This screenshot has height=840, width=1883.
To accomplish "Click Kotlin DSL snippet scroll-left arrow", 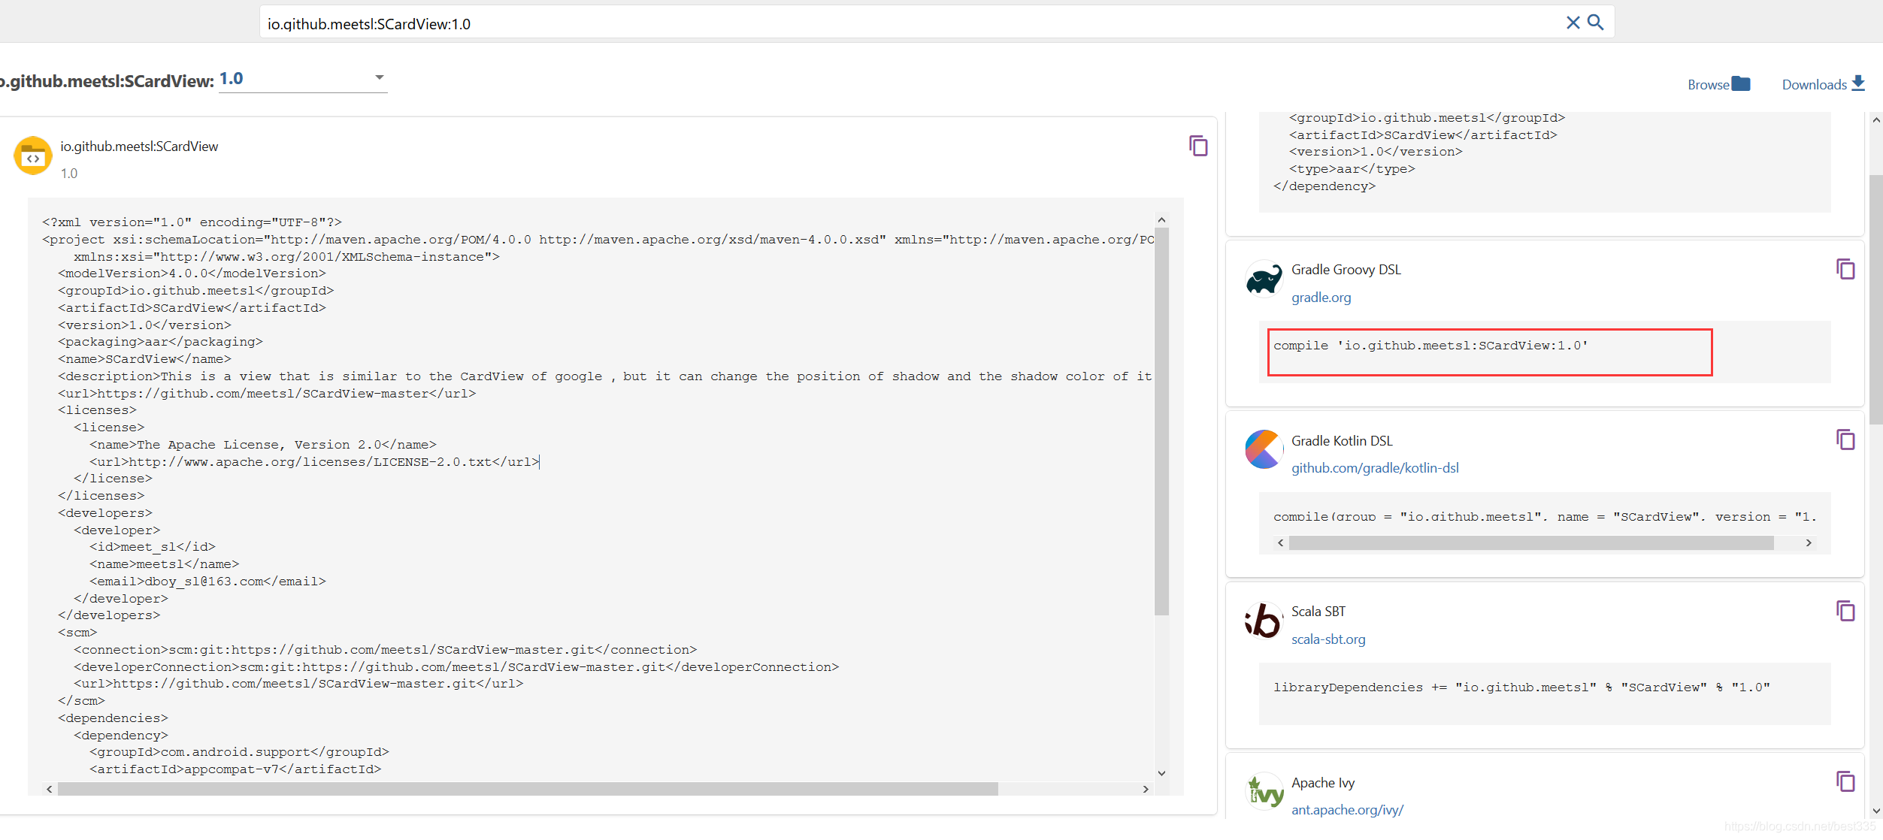I will (1281, 542).
